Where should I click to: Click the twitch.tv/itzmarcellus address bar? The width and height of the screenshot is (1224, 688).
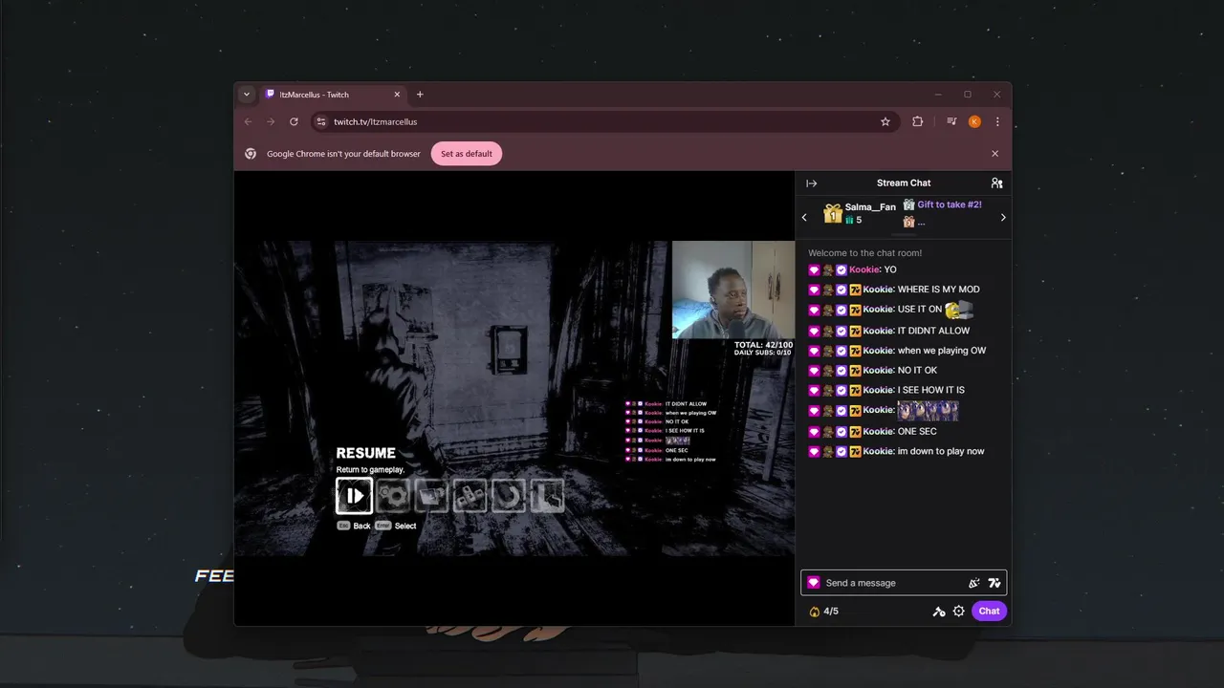[x=605, y=122]
